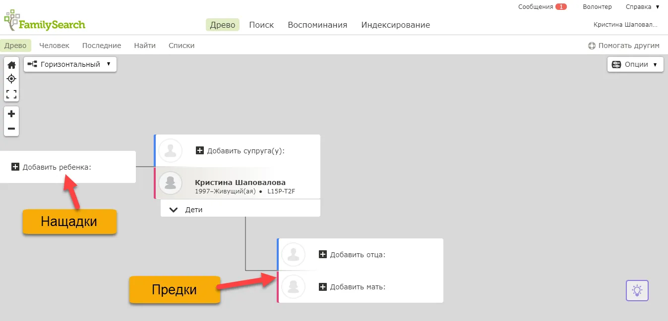Toggle fullscreen view icon
668x321 pixels.
[x=11, y=94]
